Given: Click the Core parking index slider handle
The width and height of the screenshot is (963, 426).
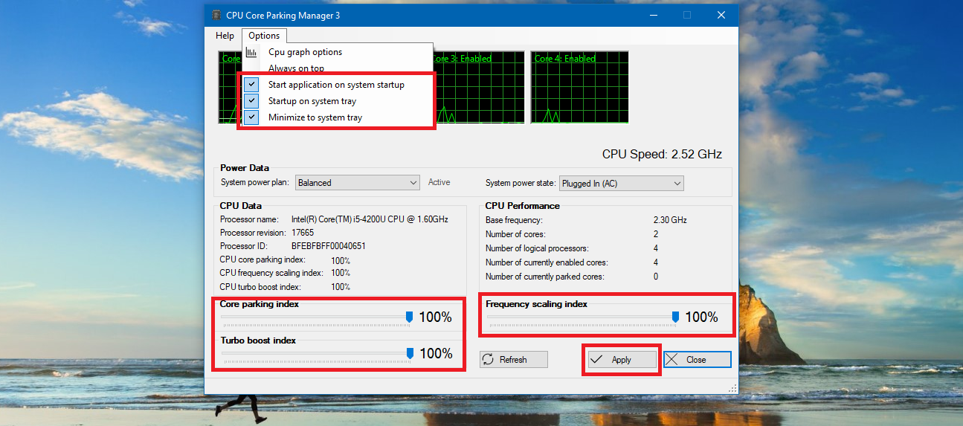Looking at the screenshot, I should [x=409, y=317].
